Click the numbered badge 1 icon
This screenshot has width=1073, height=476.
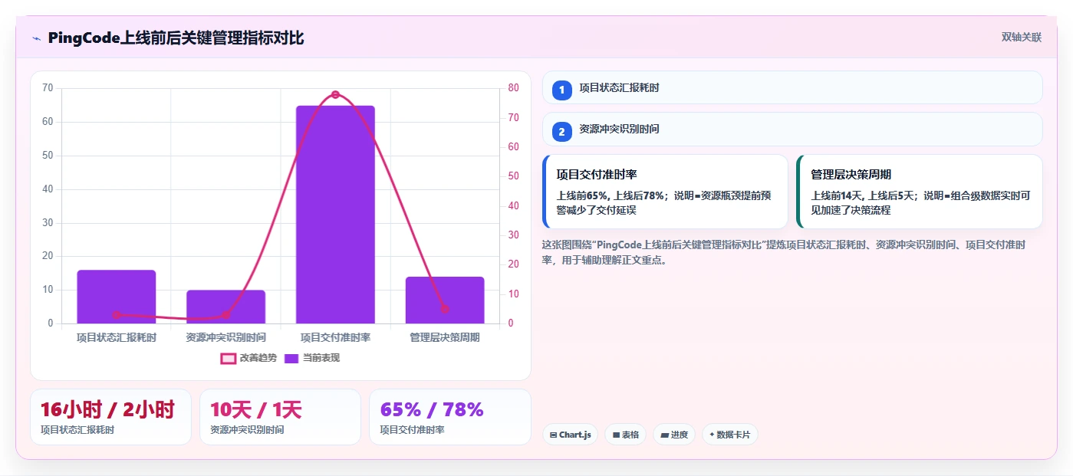pos(561,90)
